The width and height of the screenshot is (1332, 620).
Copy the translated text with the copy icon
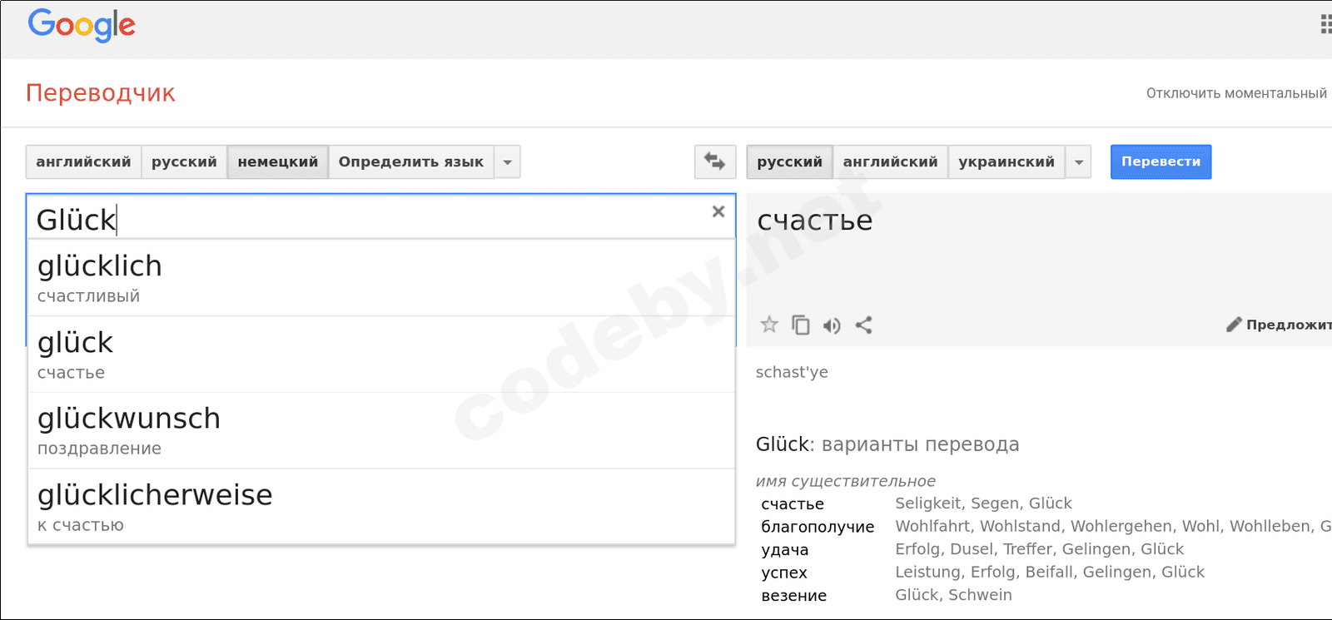801,325
